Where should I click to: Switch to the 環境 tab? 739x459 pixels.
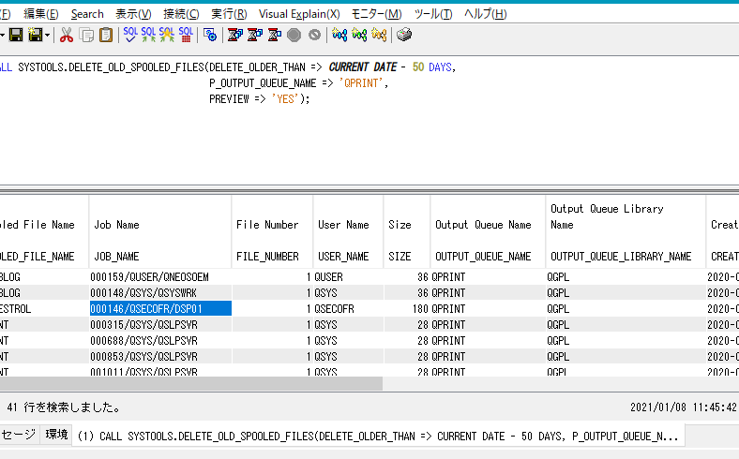click(x=57, y=435)
